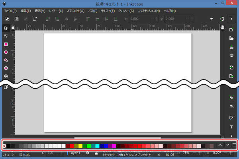Pick the Rectangle tool

tap(6, 44)
